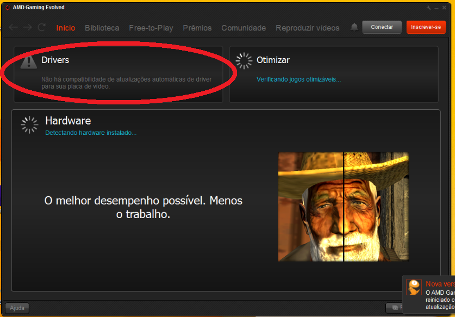
Task: Click the orange mascot notification icon
Action: pos(414,288)
